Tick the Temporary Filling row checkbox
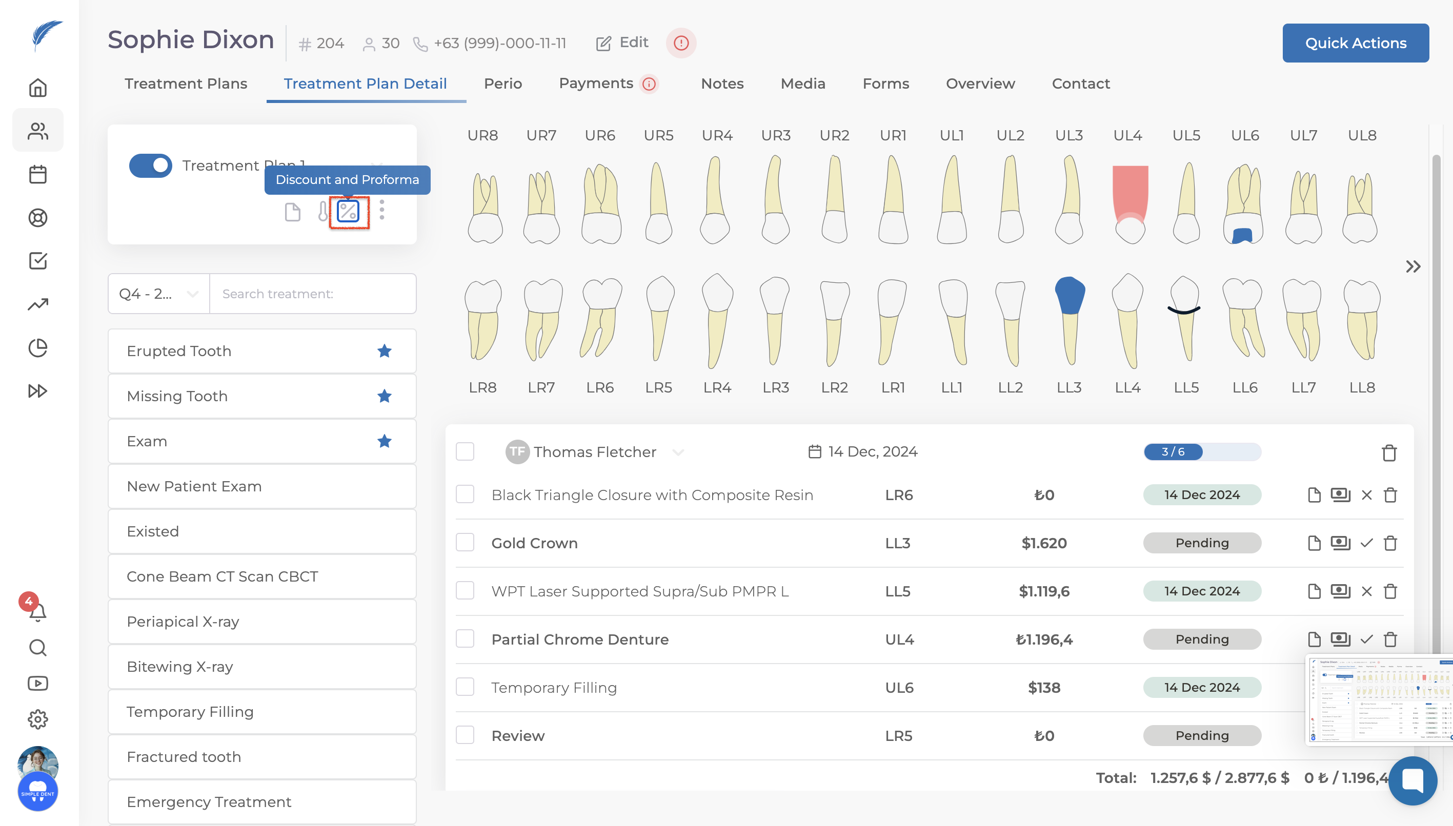 [x=465, y=687]
